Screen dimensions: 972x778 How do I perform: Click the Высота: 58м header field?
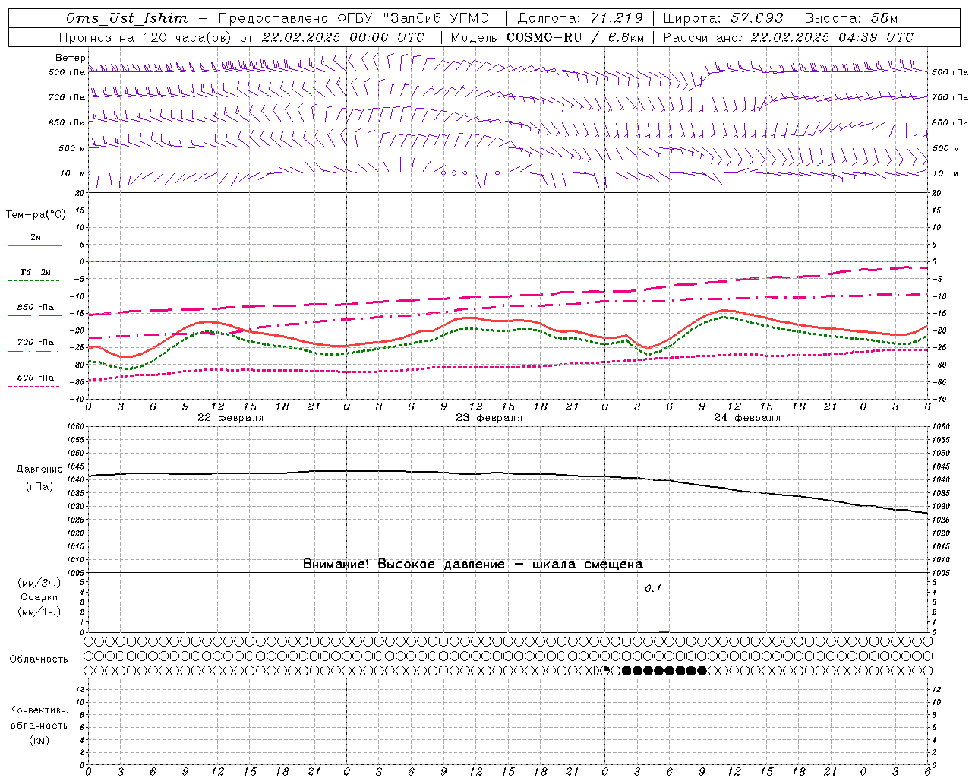850,18
